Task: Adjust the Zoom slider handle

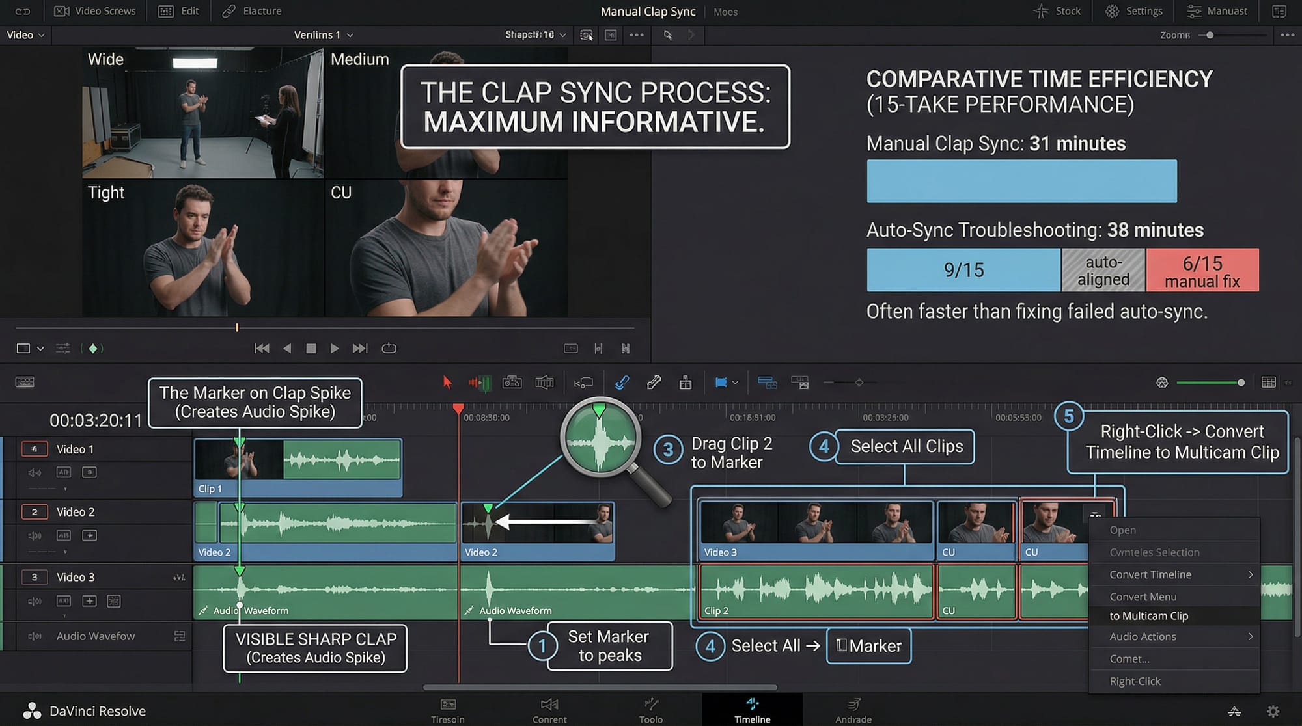Action: click(x=1210, y=35)
